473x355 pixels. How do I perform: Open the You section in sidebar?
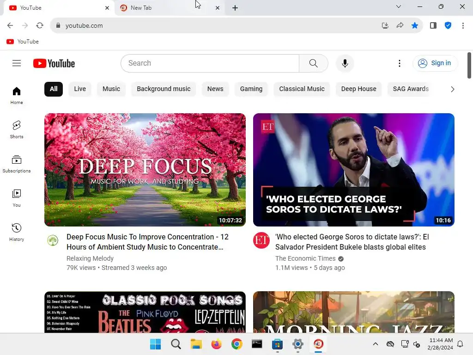(x=17, y=198)
